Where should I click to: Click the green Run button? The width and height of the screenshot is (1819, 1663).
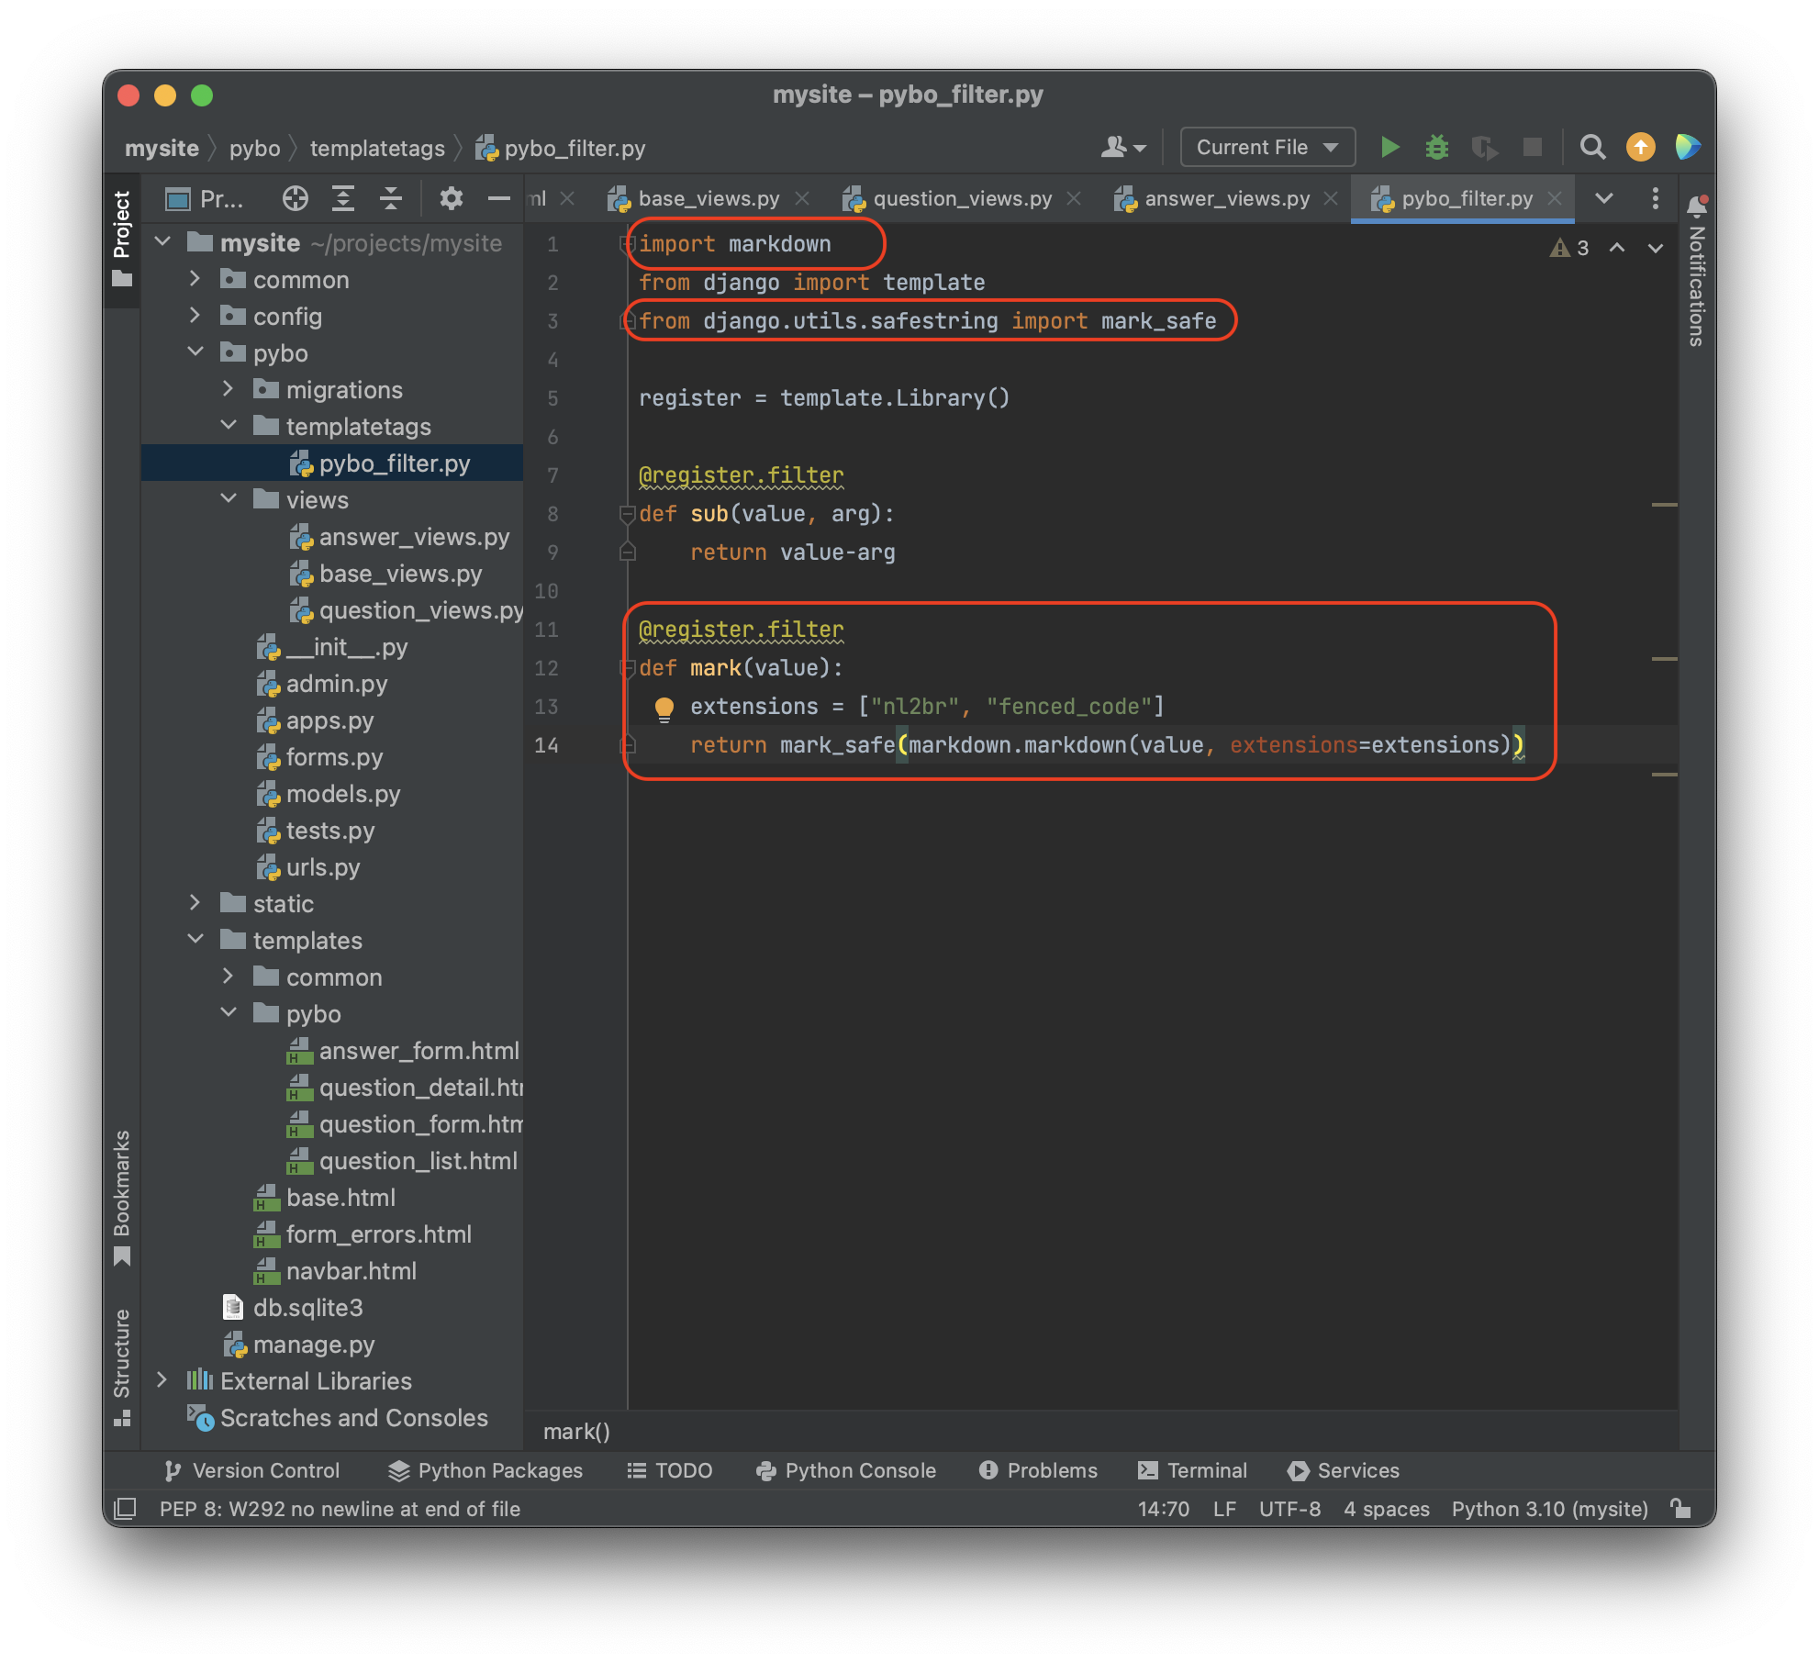[x=1389, y=147]
